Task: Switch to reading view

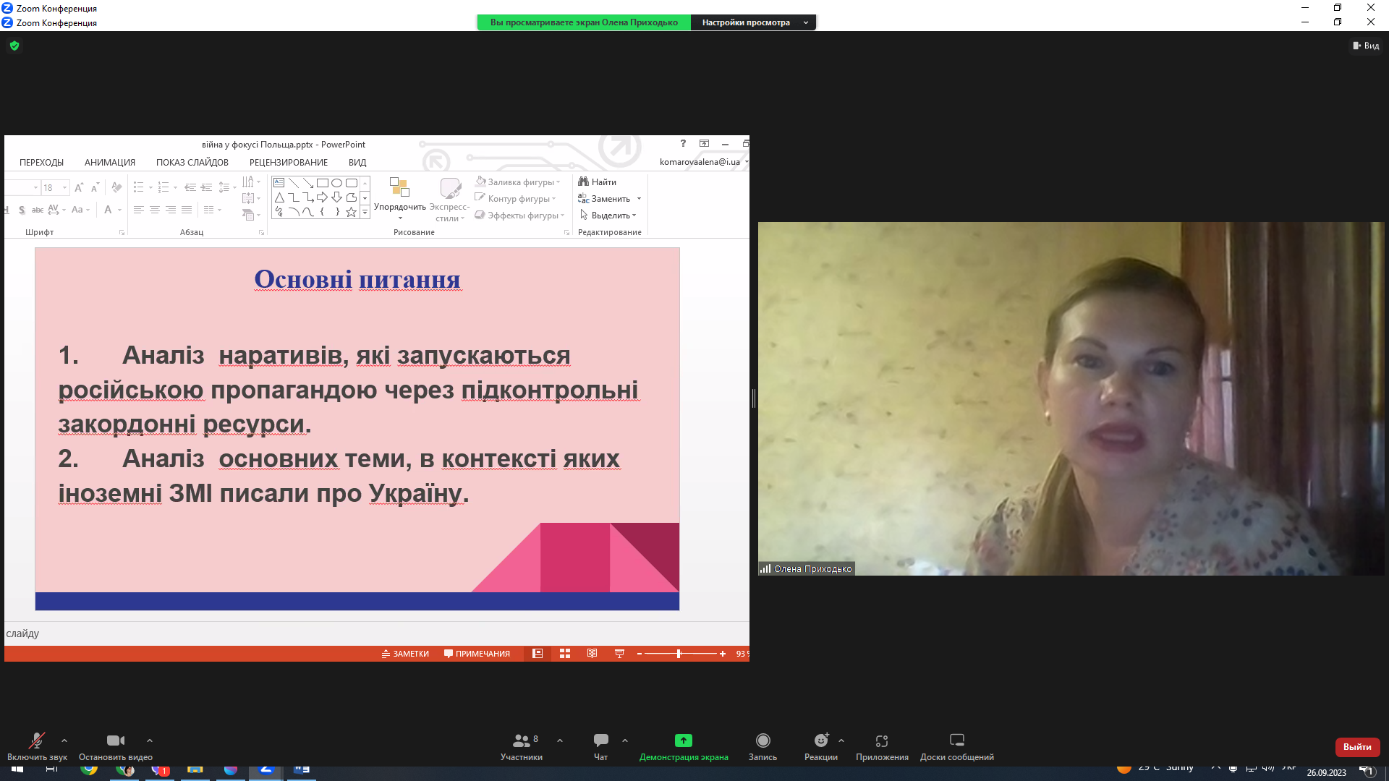Action: pyautogui.click(x=592, y=654)
